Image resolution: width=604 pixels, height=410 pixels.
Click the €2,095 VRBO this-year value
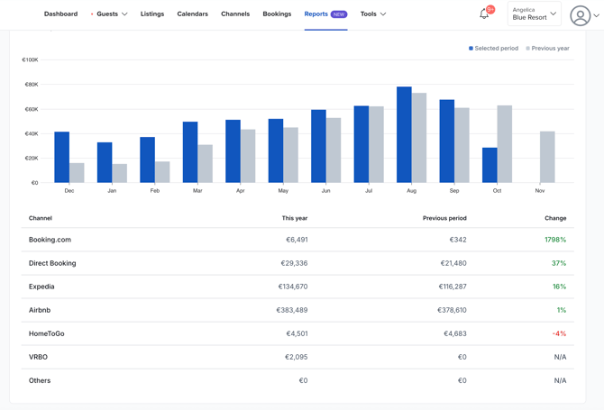pyautogui.click(x=297, y=357)
